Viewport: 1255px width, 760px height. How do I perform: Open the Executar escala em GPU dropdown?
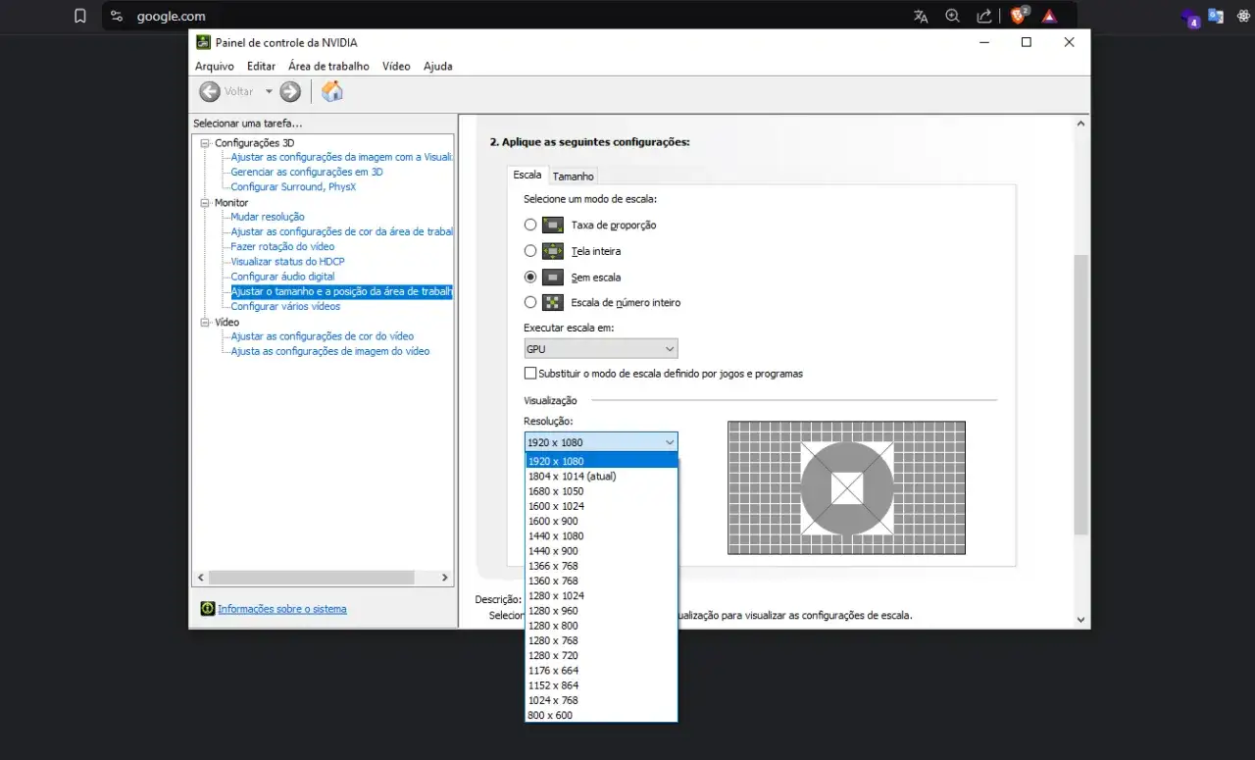601,349
